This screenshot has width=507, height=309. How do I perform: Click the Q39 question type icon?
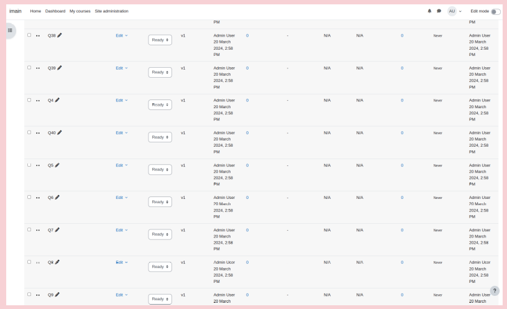[x=38, y=68]
